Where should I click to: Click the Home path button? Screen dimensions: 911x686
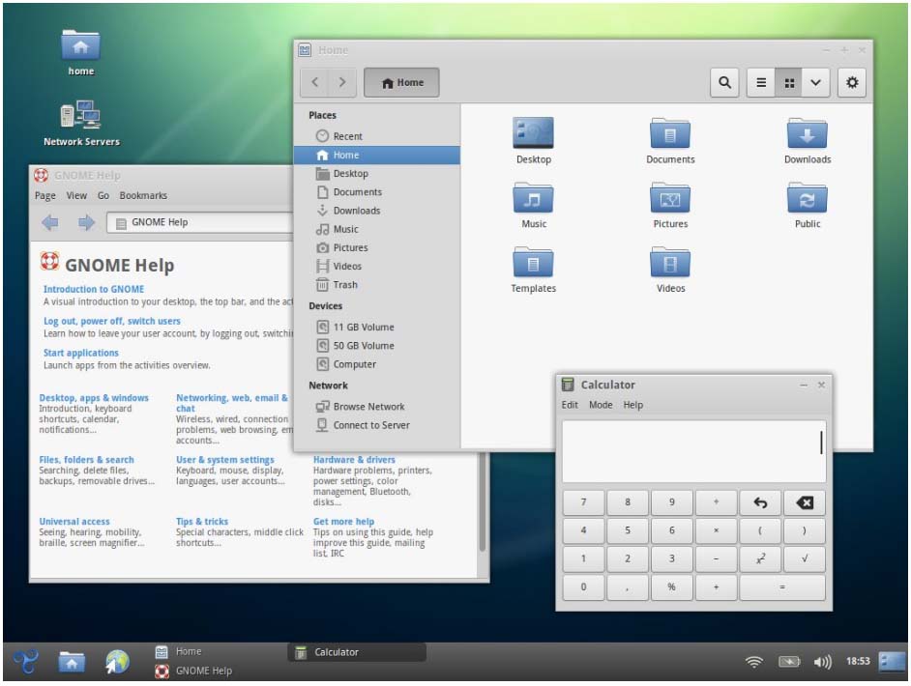tap(401, 82)
